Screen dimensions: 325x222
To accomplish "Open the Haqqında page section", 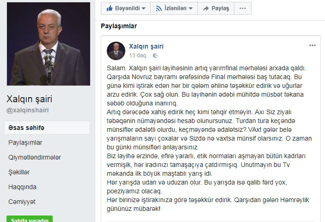I will tap(22, 187).
